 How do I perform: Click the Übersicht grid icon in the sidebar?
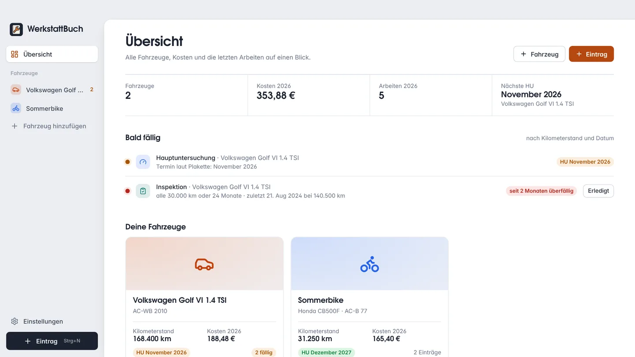[x=15, y=54]
